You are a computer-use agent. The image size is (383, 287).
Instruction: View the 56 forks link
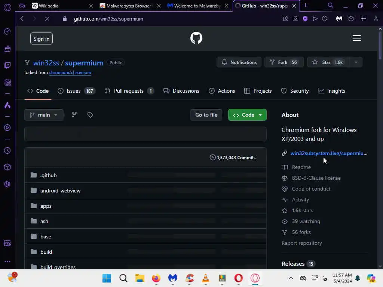tap(301, 232)
